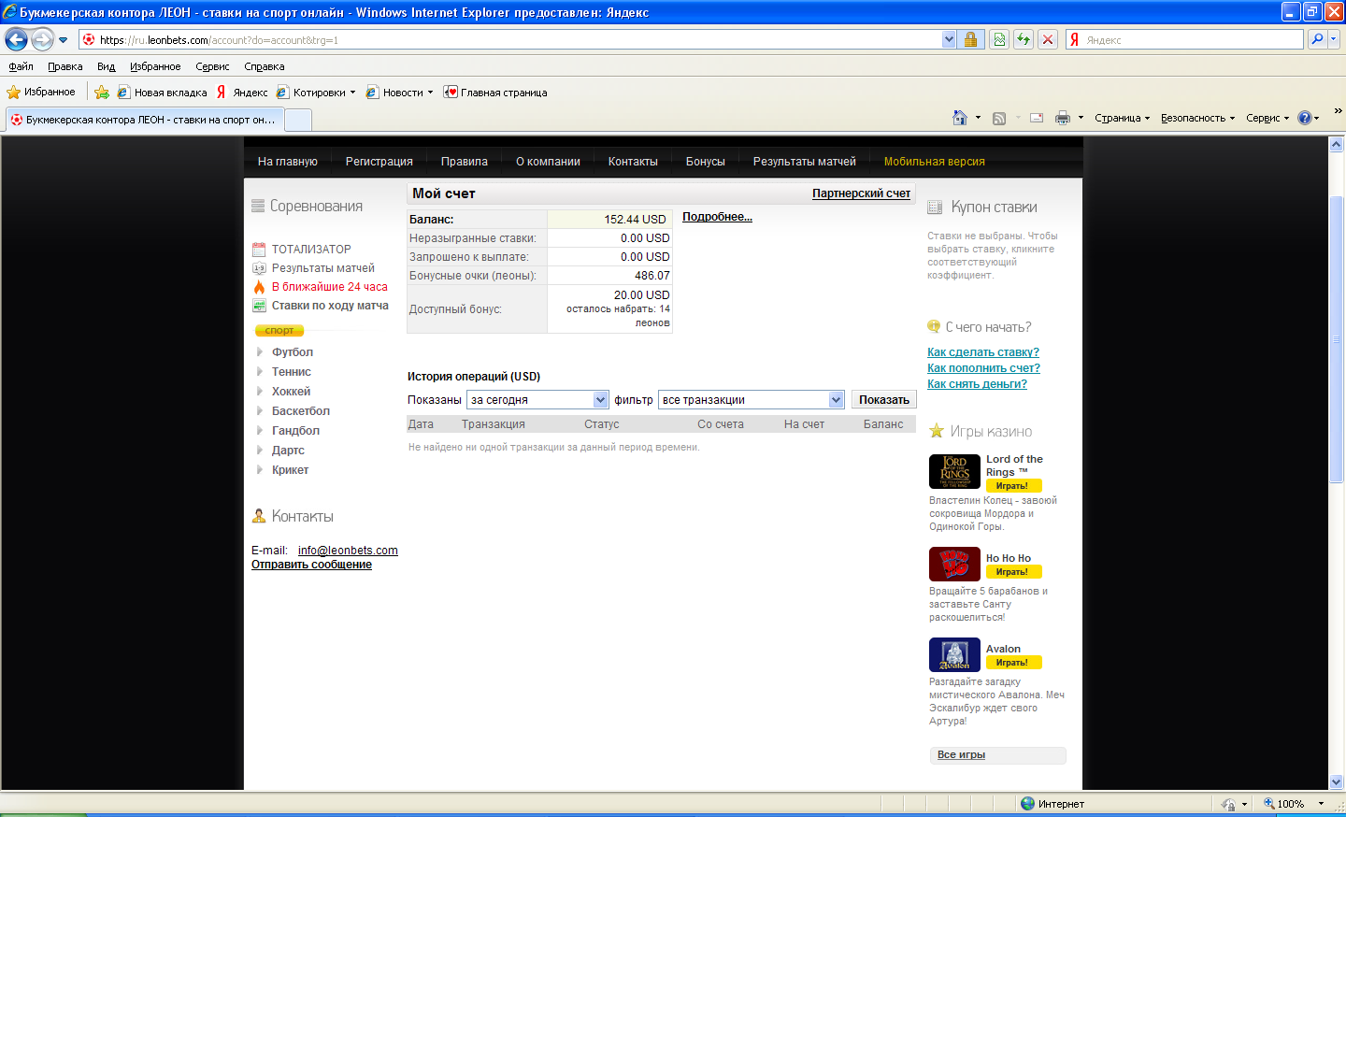The width and height of the screenshot is (1346, 1060).
Task: Go to the Бонусы navigation tab
Action: (705, 162)
